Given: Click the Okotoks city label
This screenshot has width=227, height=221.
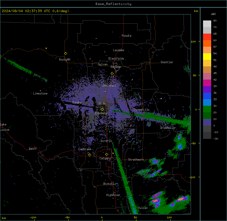Looking at the screenshot, I should tap(108, 184).
